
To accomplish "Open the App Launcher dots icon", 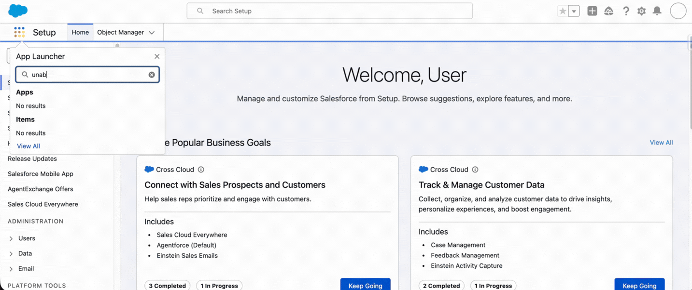I will pos(19,32).
